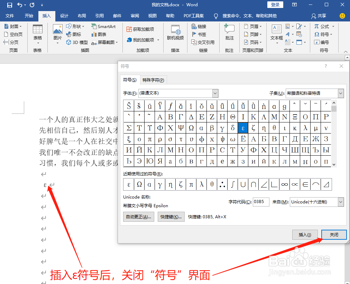Insert a hyperlink (链接)
This screenshot has height=284, width=350.
coord(199,26)
